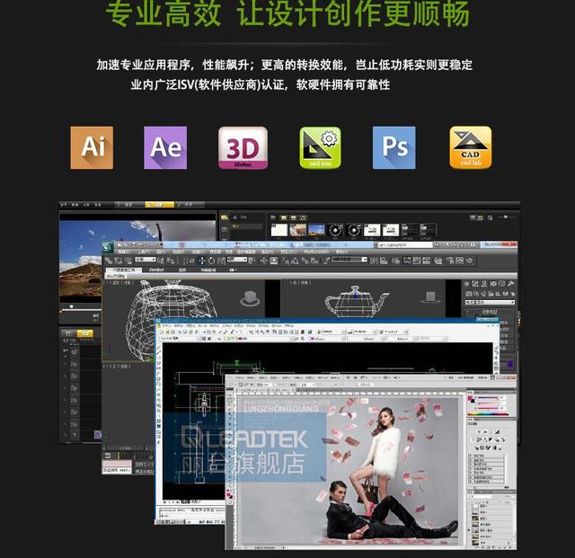Click the video editor preview scrubber handle
This screenshot has height=558, width=575.
[x=72, y=306]
